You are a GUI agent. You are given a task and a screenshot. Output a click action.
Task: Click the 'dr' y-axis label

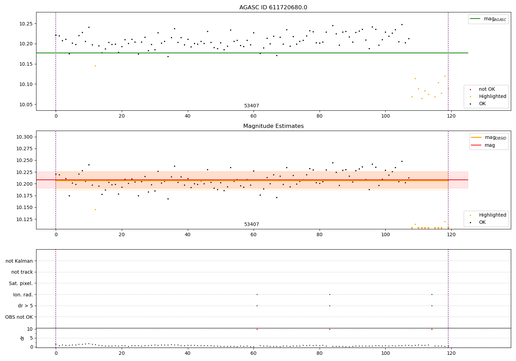22,338
